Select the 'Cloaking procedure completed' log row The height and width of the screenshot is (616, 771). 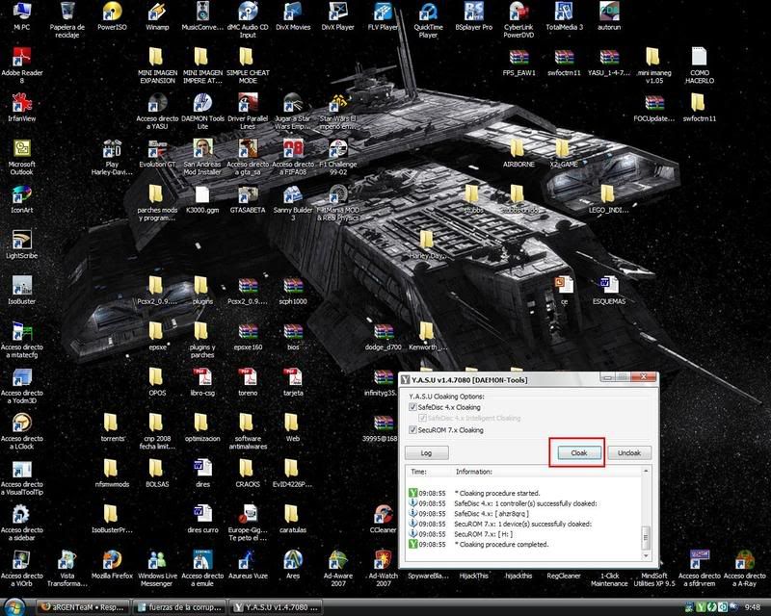point(523,544)
